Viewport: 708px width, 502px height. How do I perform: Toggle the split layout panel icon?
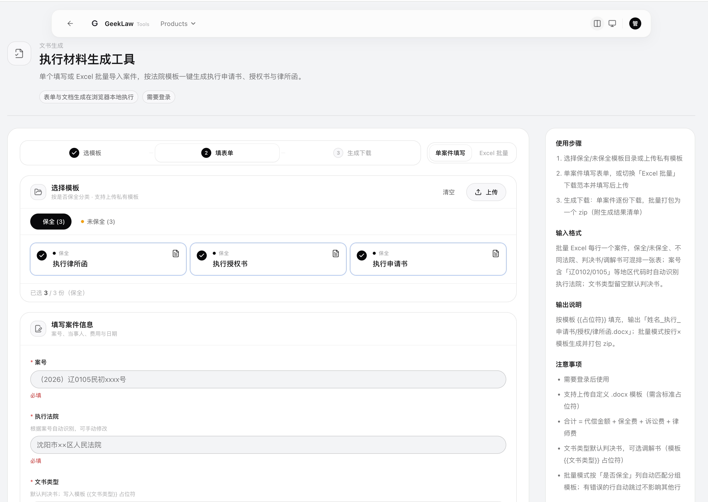point(597,23)
